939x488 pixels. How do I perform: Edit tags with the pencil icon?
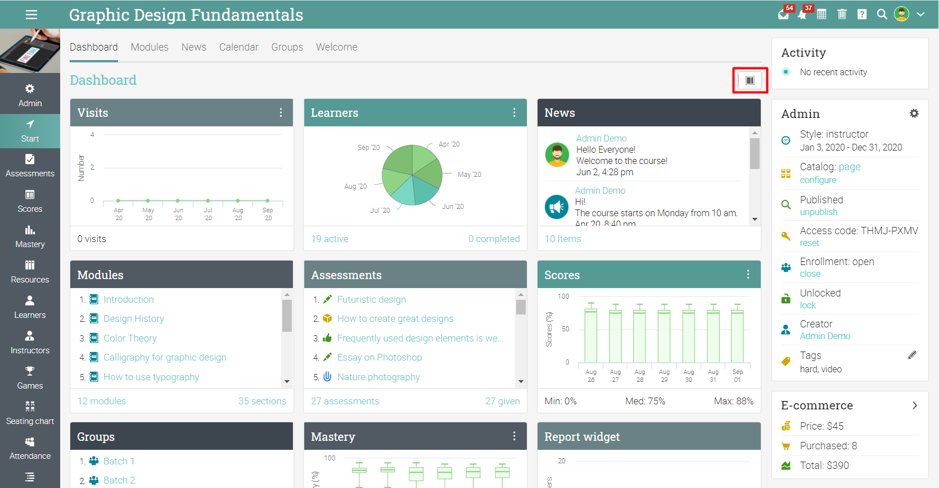[x=912, y=355]
